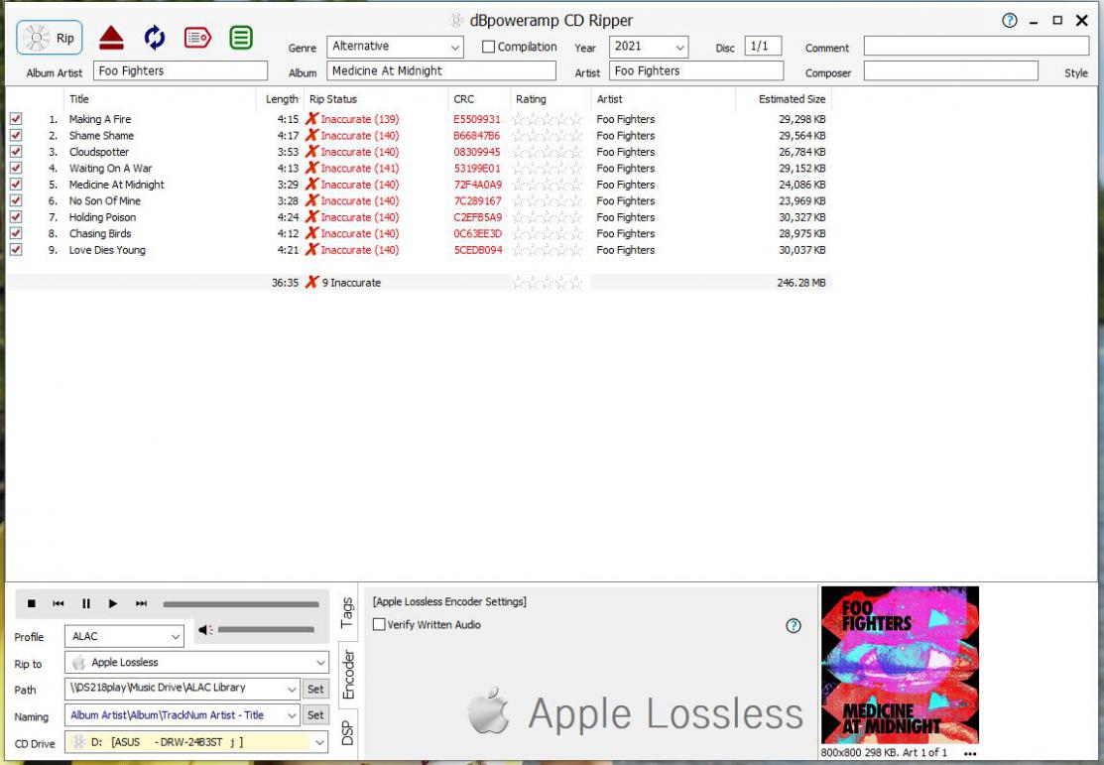The width and height of the screenshot is (1104, 765).
Task: Open the Year dropdown
Action: point(679,47)
